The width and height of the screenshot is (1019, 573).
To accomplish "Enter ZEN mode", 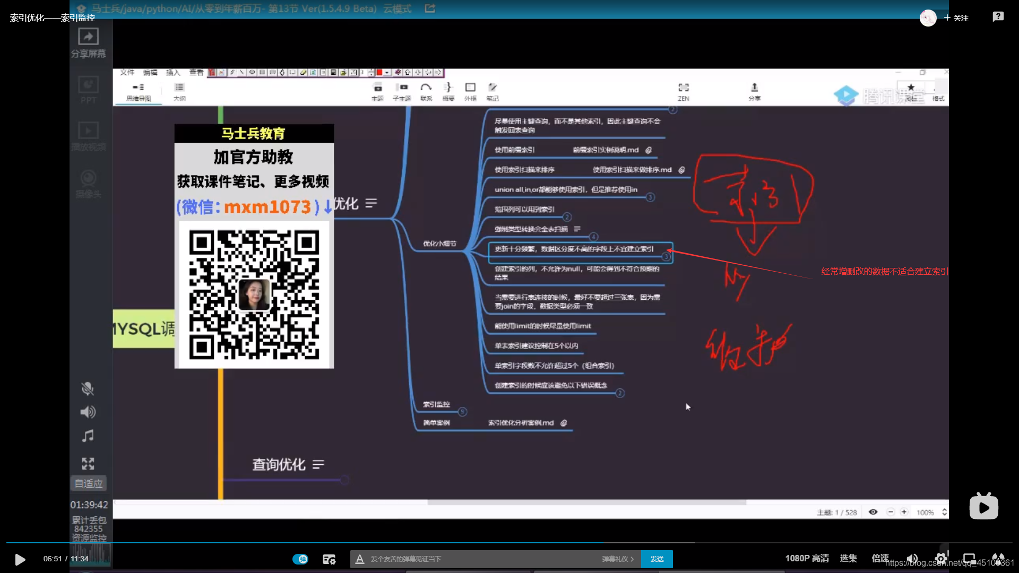I will [684, 92].
